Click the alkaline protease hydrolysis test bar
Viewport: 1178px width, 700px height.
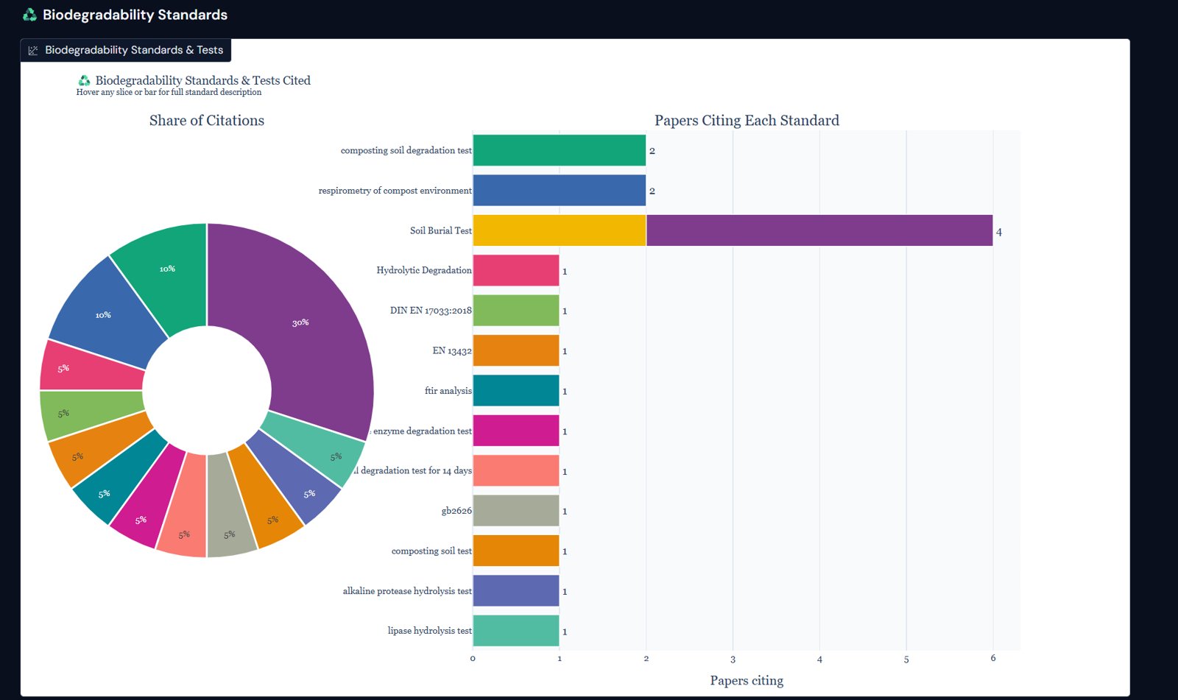pos(516,591)
